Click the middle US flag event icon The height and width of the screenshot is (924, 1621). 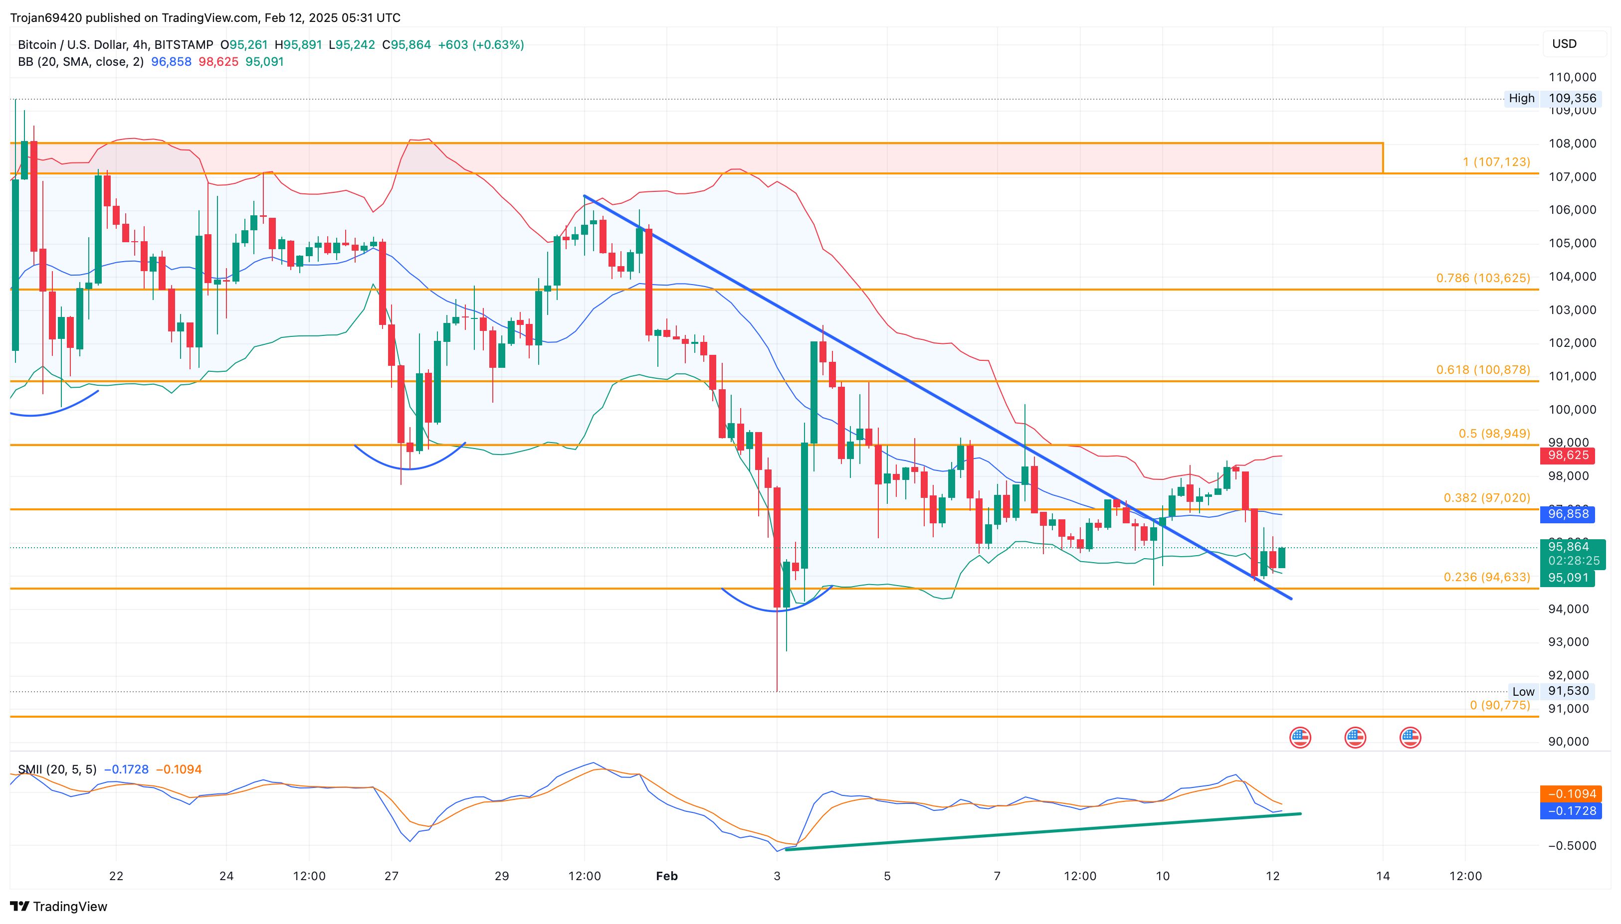tap(1355, 738)
